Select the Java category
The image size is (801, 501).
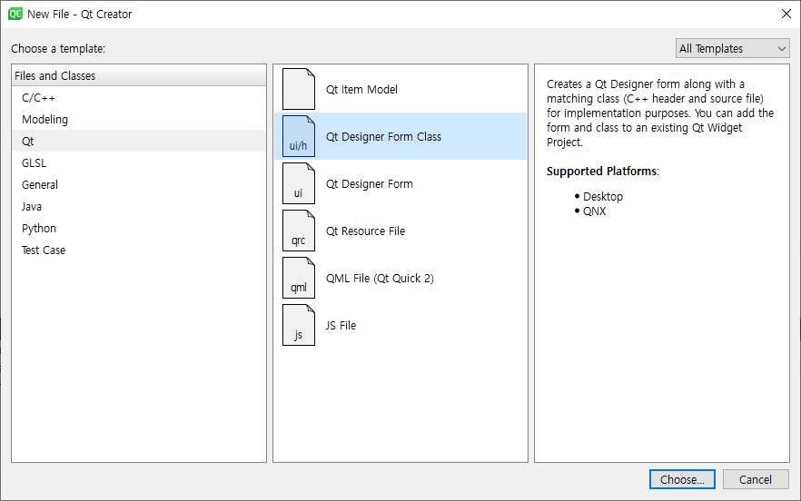coord(138,206)
